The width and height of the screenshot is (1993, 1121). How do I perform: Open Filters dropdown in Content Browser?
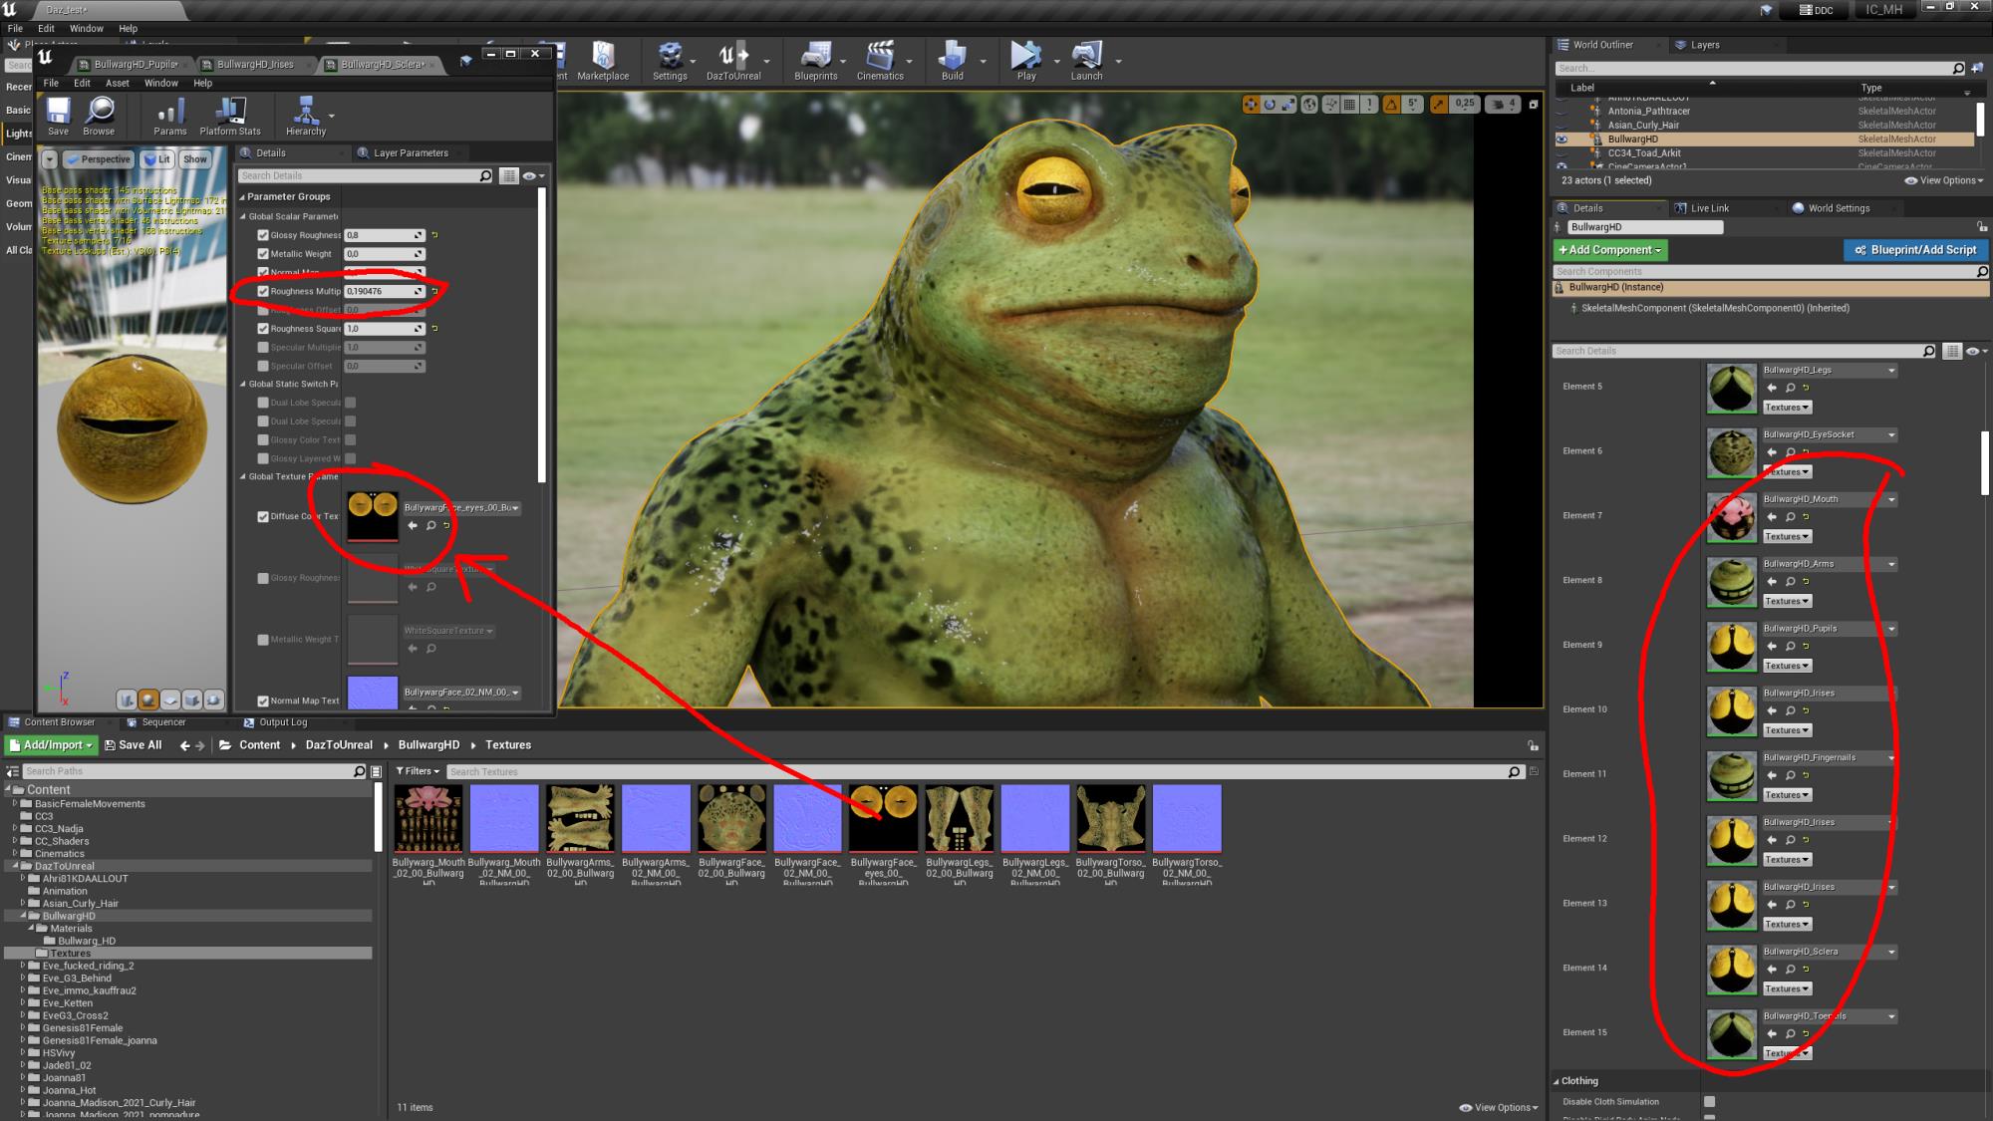pos(418,771)
